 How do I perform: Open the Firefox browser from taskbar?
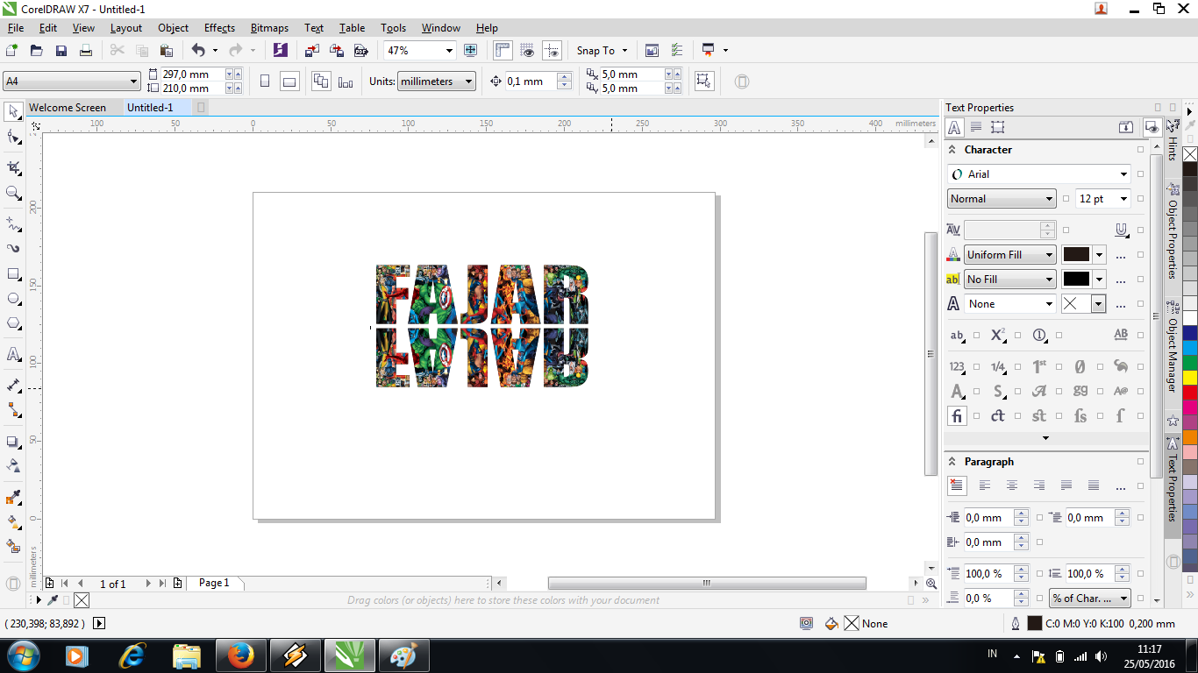pyautogui.click(x=241, y=655)
